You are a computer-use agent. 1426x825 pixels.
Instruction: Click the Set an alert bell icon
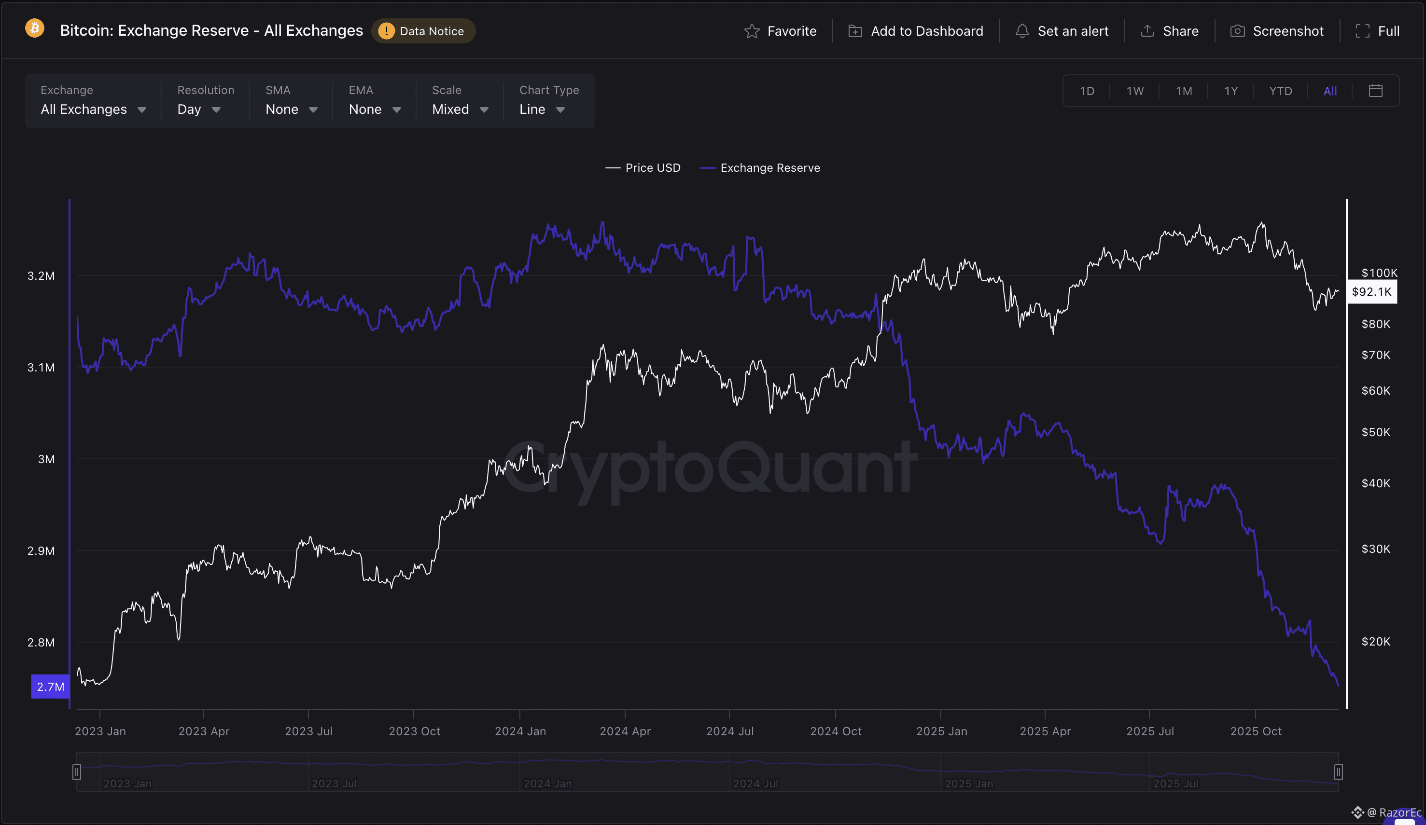point(1022,31)
